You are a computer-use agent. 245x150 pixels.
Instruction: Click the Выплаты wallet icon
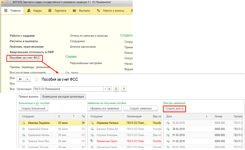[74, 11]
